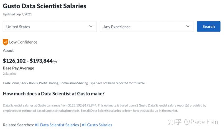Image resolution: width=224 pixels, height=131 pixels.
Task: Click the Updated Sep 7, 2021 date
Action: pyautogui.click(x=17, y=14)
